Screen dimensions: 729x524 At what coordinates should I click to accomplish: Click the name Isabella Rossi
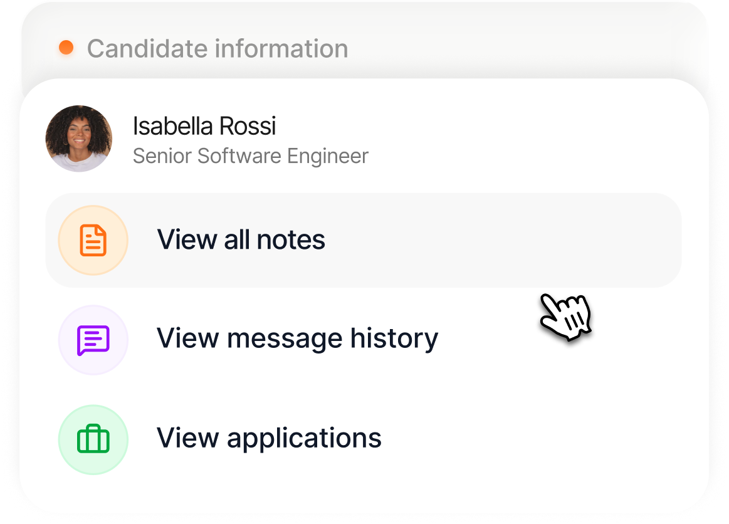pos(204,126)
